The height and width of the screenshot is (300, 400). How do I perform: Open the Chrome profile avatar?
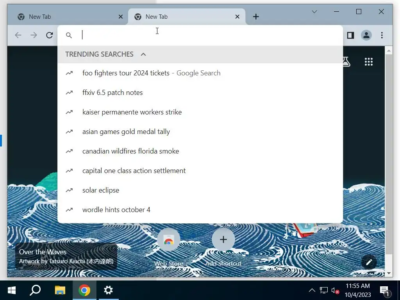(366, 35)
